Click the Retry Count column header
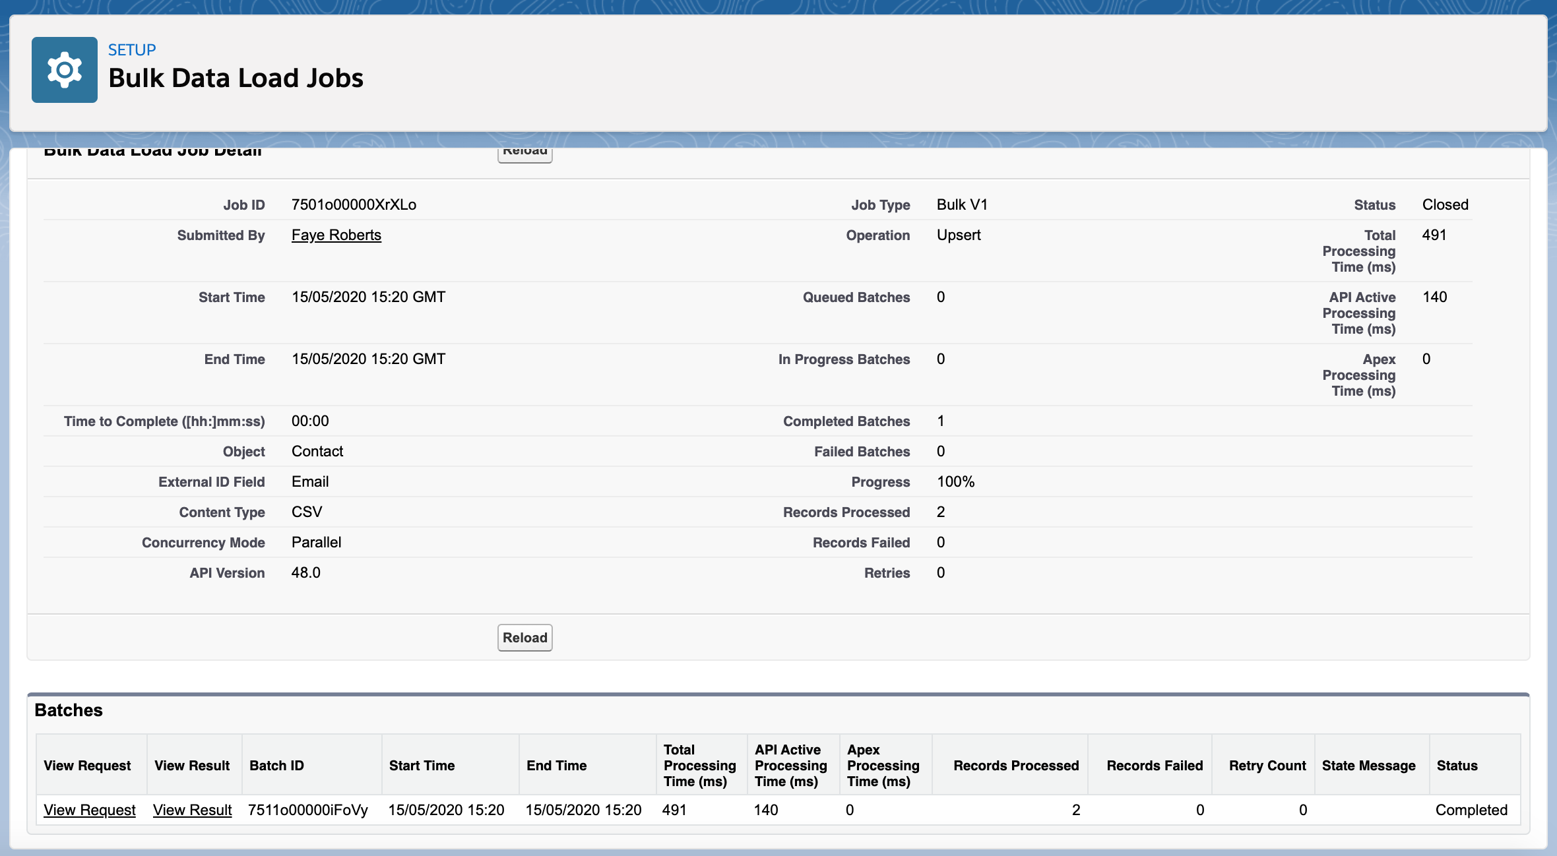 (x=1267, y=766)
